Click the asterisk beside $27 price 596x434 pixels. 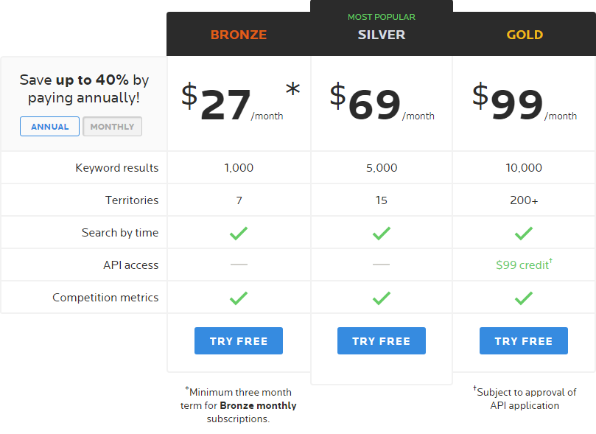[x=292, y=90]
